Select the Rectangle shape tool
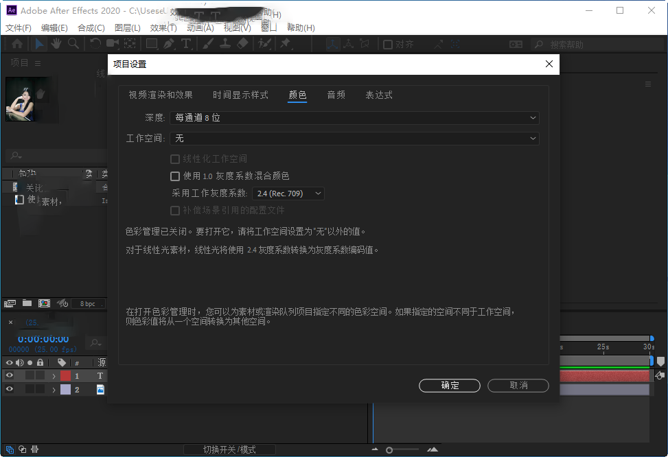 point(152,44)
